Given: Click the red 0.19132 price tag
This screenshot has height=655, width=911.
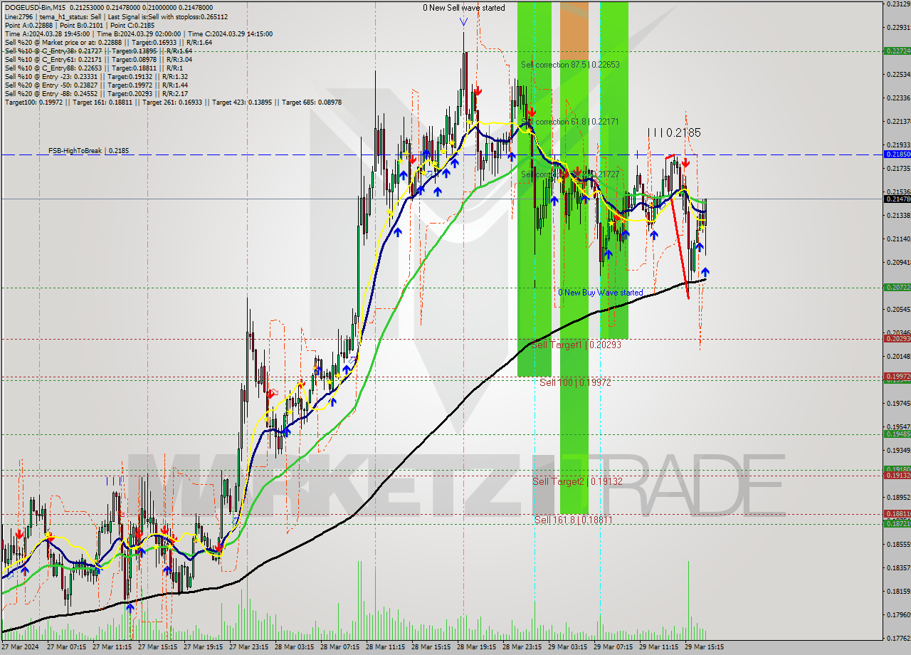Looking at the screenshot, I should pos(897,476).
